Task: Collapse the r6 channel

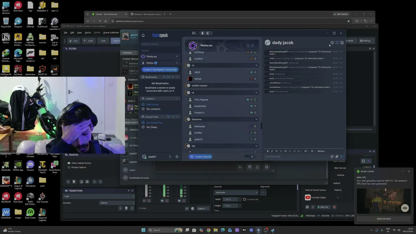Action: click(x=256, y=93)
